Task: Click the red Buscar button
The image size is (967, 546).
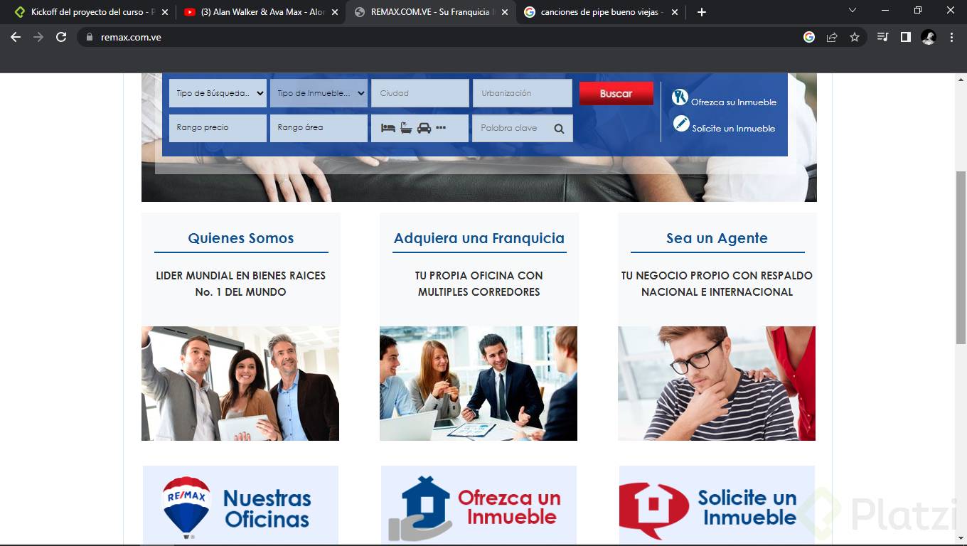Action: click(x=616, y=93)
